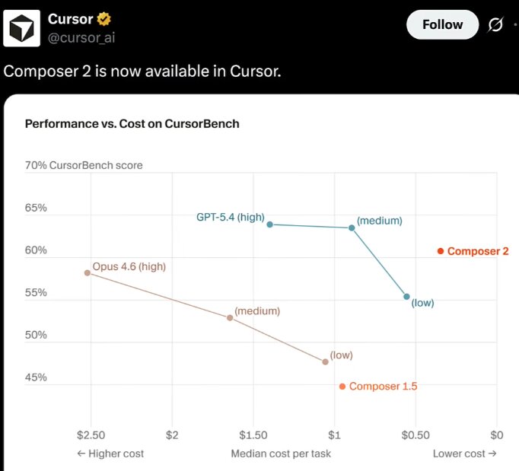
Task: Click the chart title Performance vs. Cost
Action: (x=132, y=123)
